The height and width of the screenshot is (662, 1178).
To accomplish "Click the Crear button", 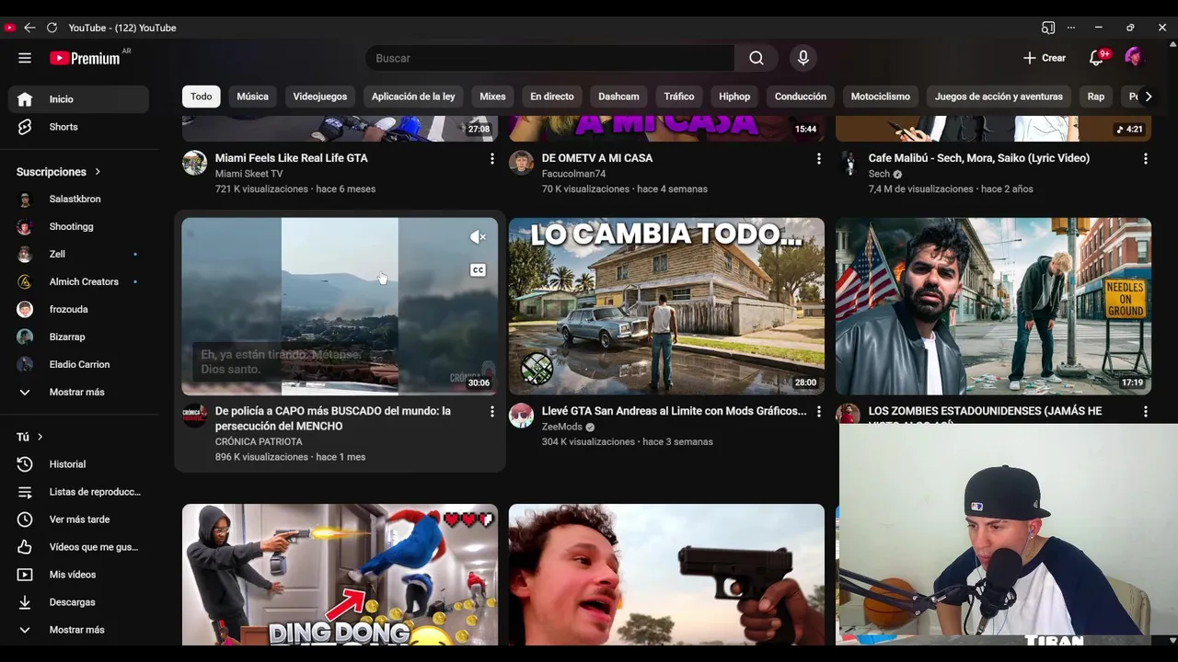I will tap(1044, 58).
